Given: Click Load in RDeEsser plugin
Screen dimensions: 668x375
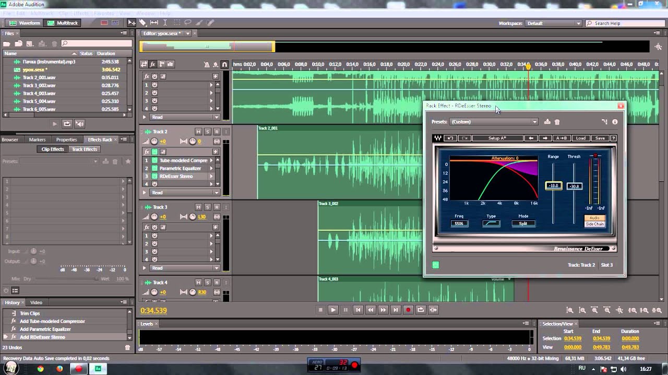Looking at the screenshot, I should [580, 138].
